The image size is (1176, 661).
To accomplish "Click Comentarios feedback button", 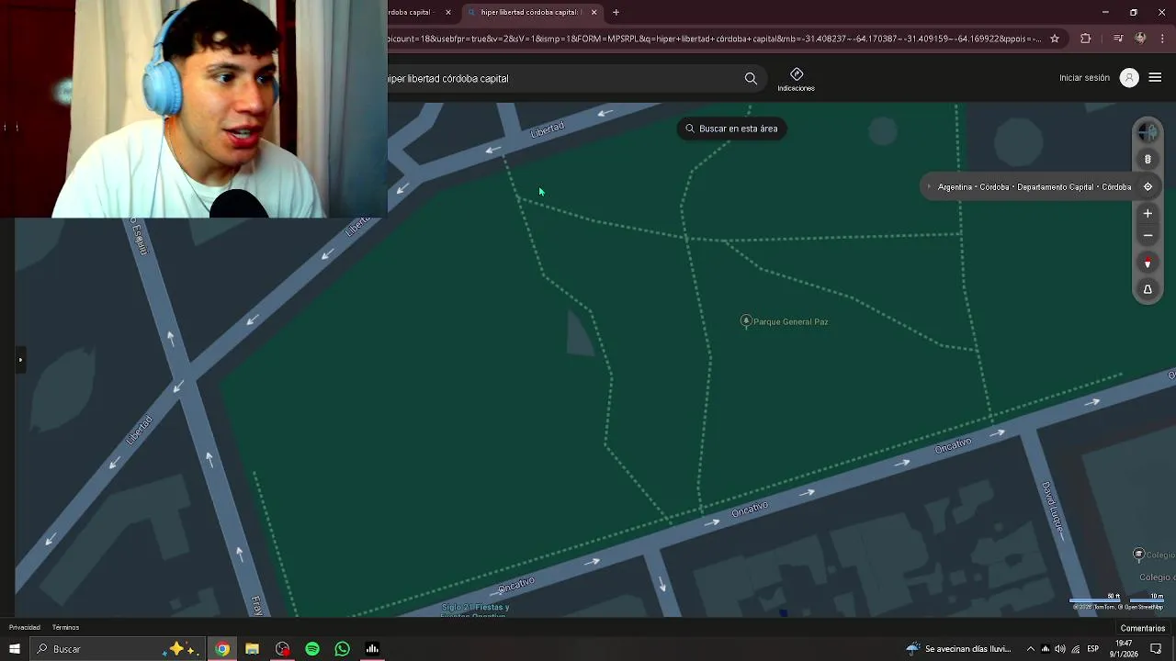I will [1143, 629].
